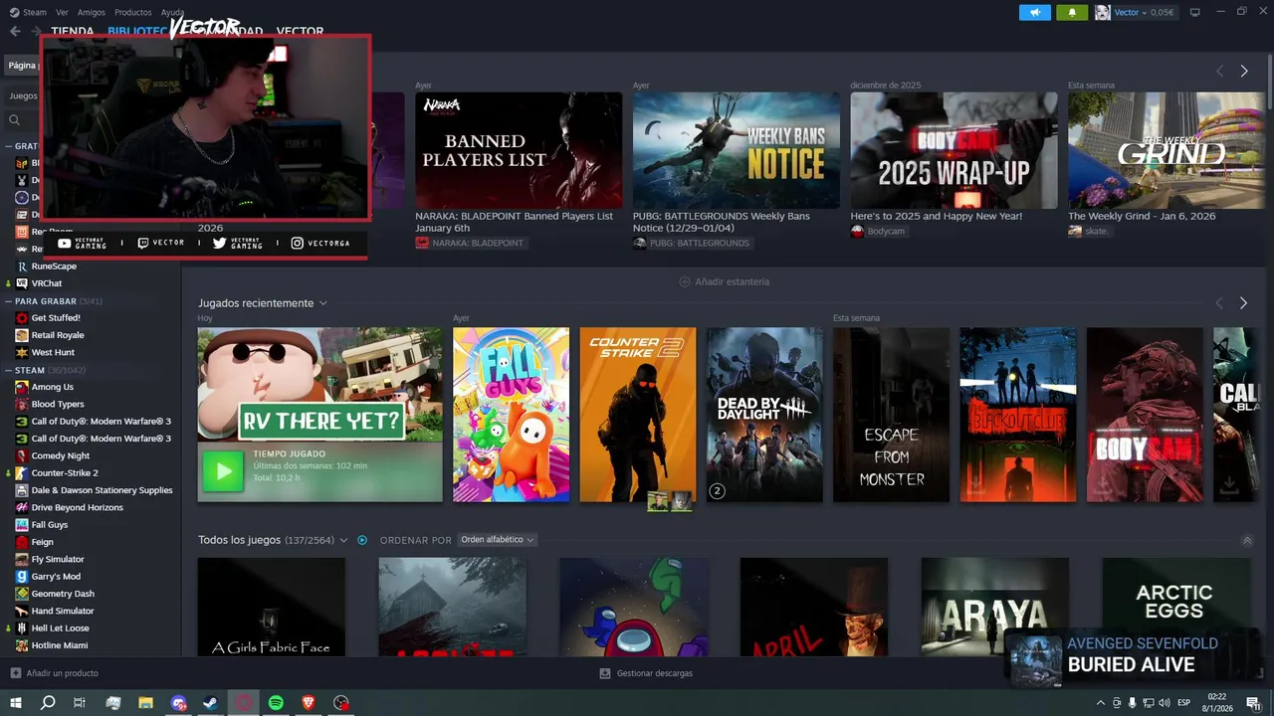The width and height of the screenshot is (1274, 716).
Task: Click the RuneScape game icon in sidebar
Action: [22, 267]
